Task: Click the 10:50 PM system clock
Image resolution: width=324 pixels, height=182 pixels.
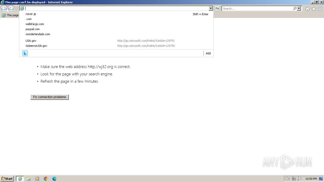Action: [x=311, y=179]
